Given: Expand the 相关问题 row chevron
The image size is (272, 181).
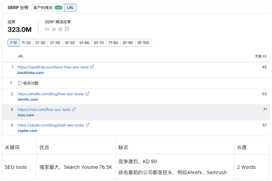Looking at the screenshot, I should point(11,83).
